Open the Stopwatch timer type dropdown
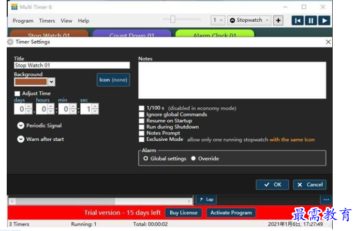The image size is (356, 231). tap(249, 20)
